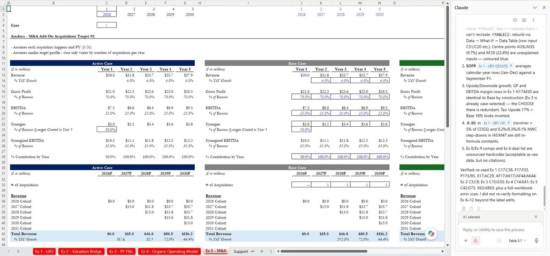Select Base Case Year 1 Revenue $30.0 cell
This screenshot has height=256, width=550.
point(302,75)
